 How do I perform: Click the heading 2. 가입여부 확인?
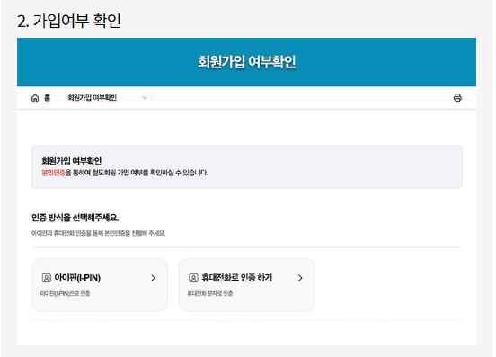coord(69,21)
